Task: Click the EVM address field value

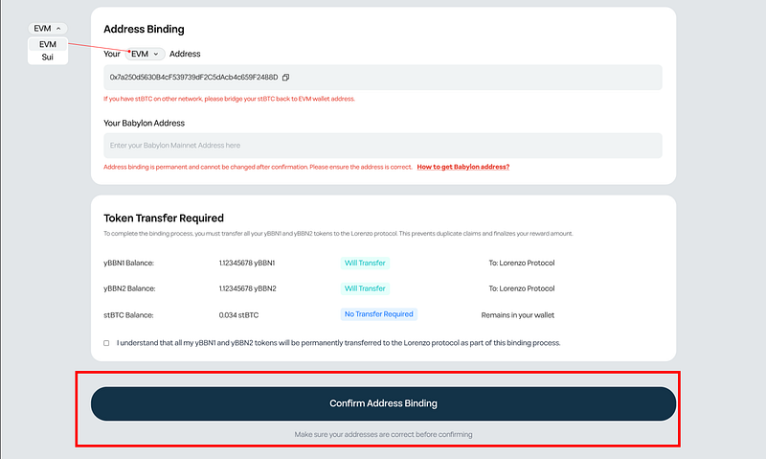Action: [x=193, y=78]
